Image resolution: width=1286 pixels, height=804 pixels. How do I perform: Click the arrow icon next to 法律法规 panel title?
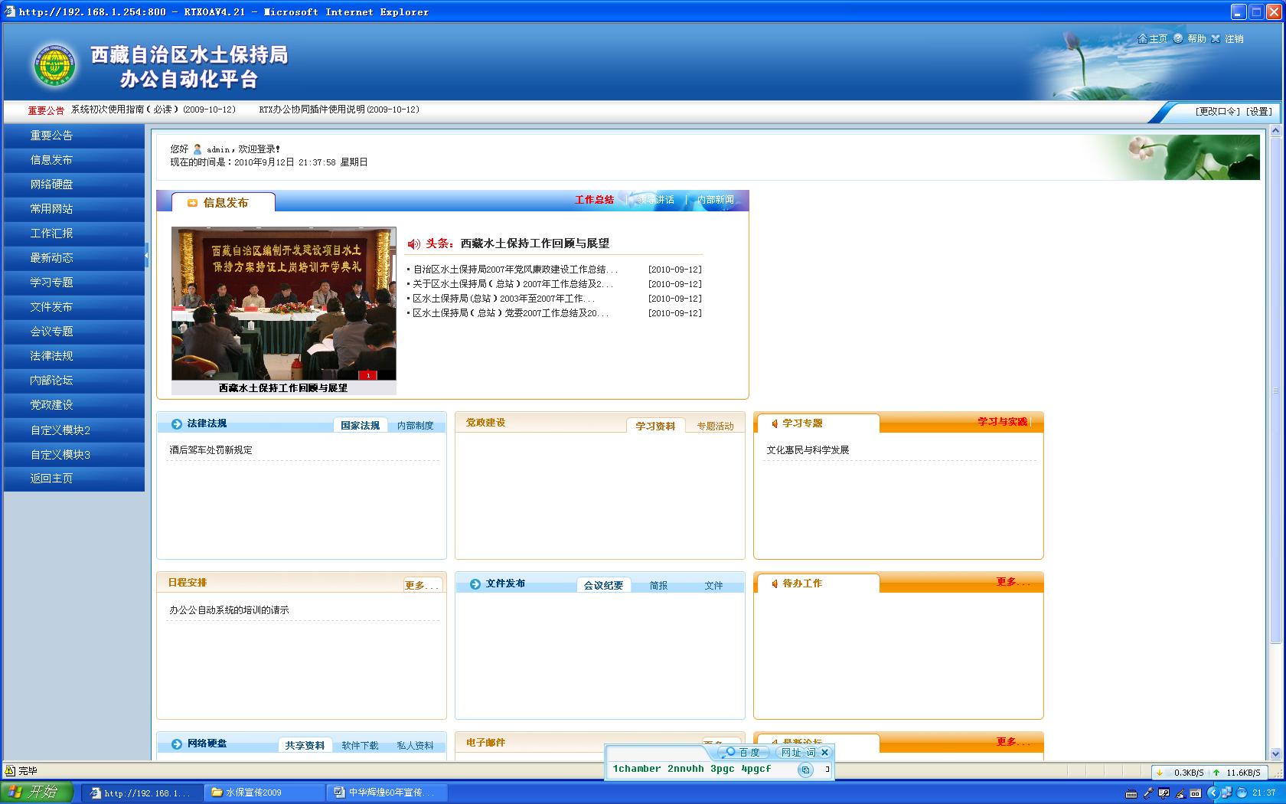click(x=177, y=423)
